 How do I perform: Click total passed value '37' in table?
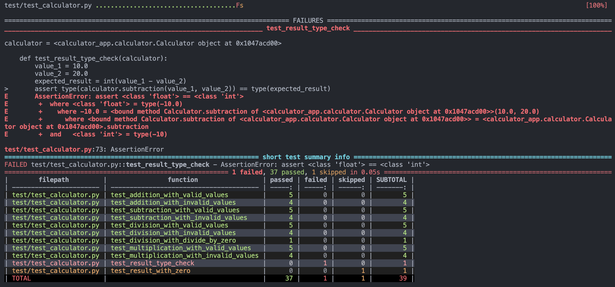[x=289, y=278]
